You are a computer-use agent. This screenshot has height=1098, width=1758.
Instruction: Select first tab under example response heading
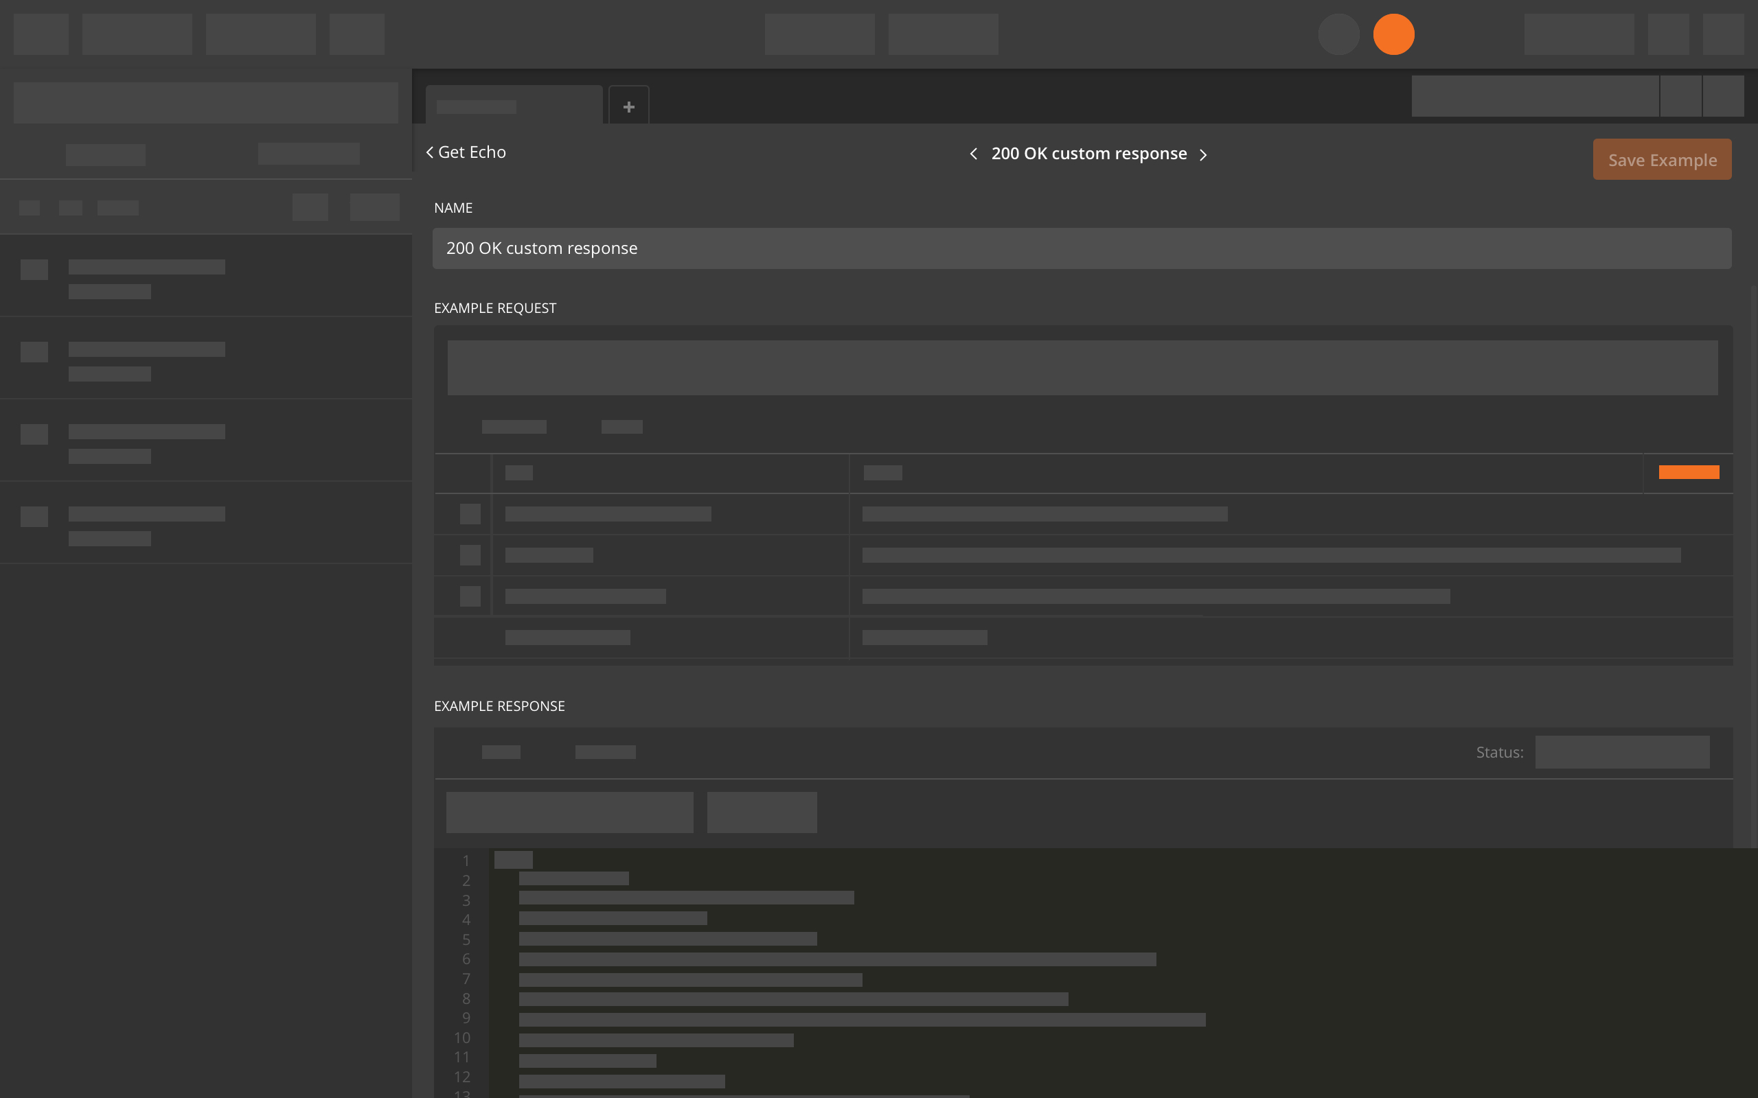point(501,752)
